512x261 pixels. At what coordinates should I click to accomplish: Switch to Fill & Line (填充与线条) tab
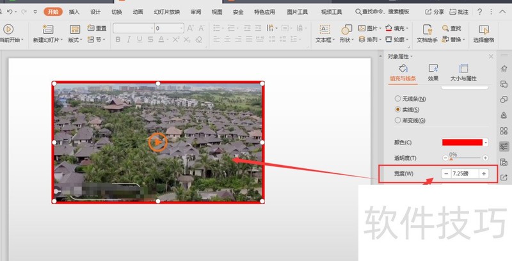(403, 73)
